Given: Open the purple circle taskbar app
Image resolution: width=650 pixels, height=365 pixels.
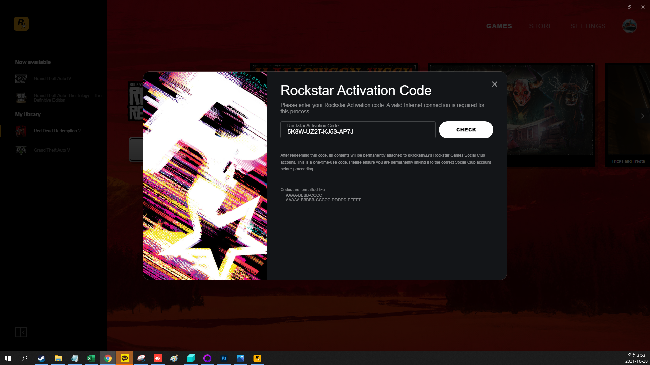Looking at the screenshot, I should coord(207,358).
